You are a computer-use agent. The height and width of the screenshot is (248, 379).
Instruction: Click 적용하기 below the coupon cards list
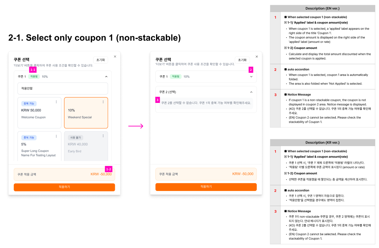point(64,187)
